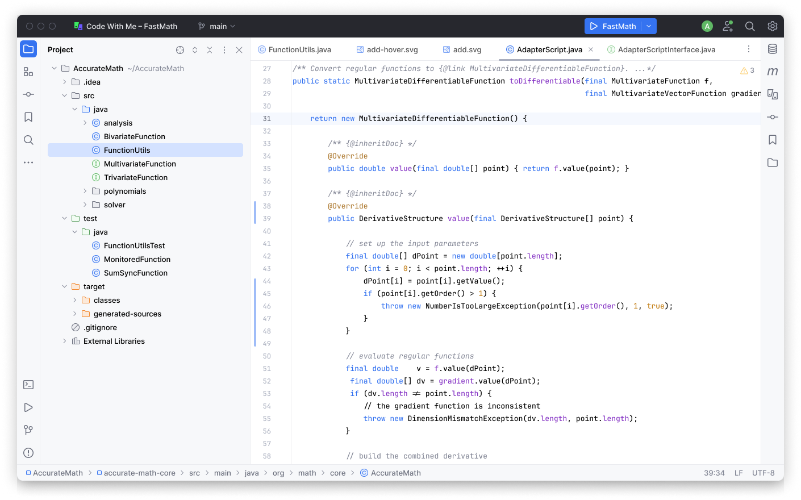
Task: Click the warnings indicator showing 3
Action: coord(748,70)
